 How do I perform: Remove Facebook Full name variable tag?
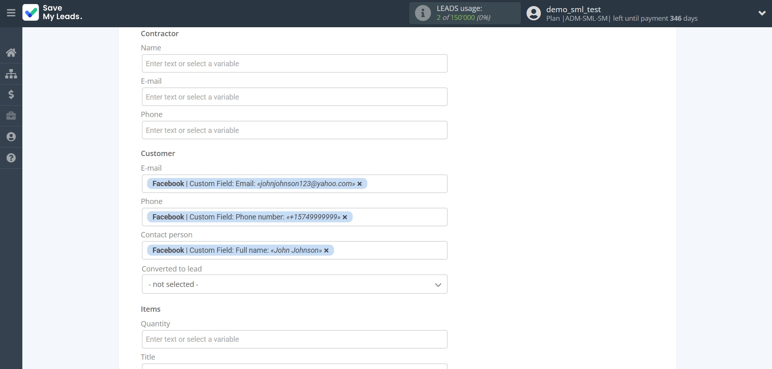326,251
